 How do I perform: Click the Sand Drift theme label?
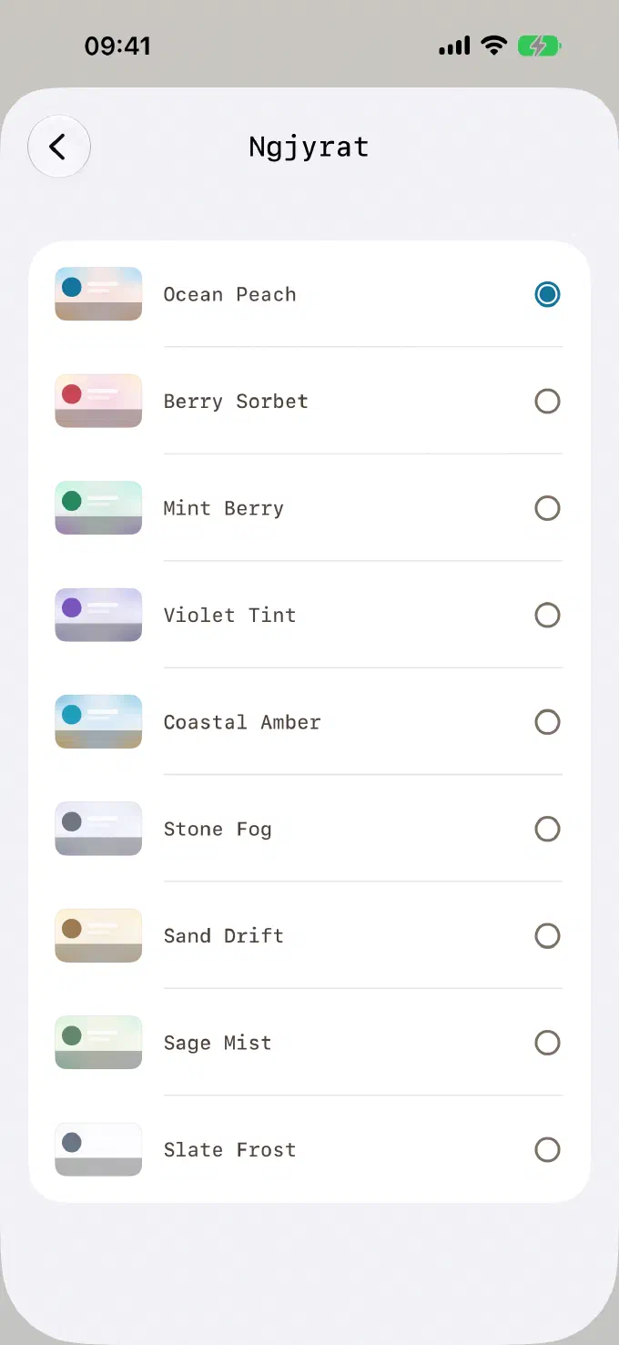(x=224, y=936)
